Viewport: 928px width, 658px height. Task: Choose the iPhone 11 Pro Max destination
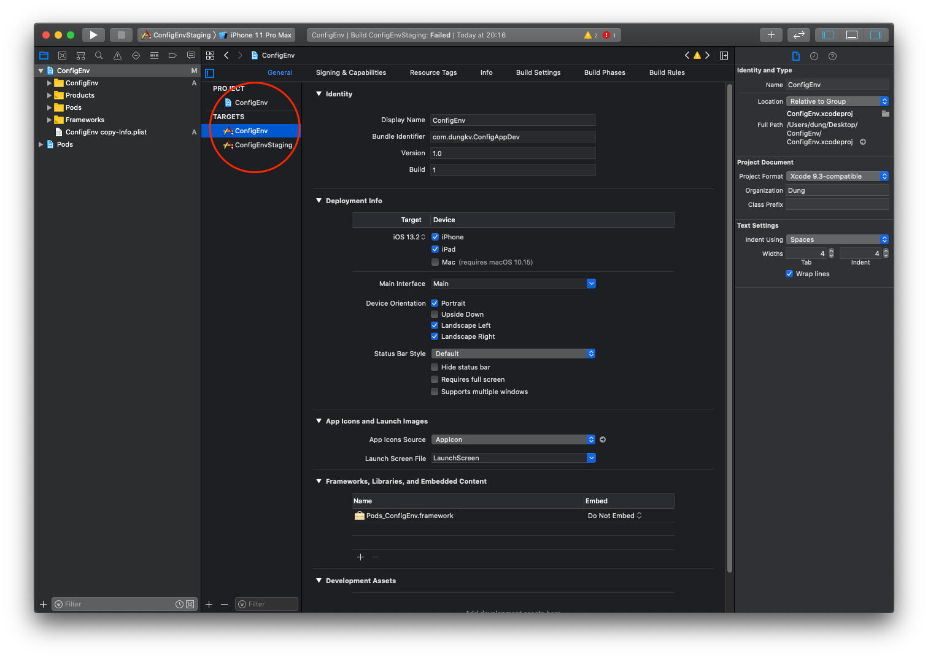(x=256, y=35)
